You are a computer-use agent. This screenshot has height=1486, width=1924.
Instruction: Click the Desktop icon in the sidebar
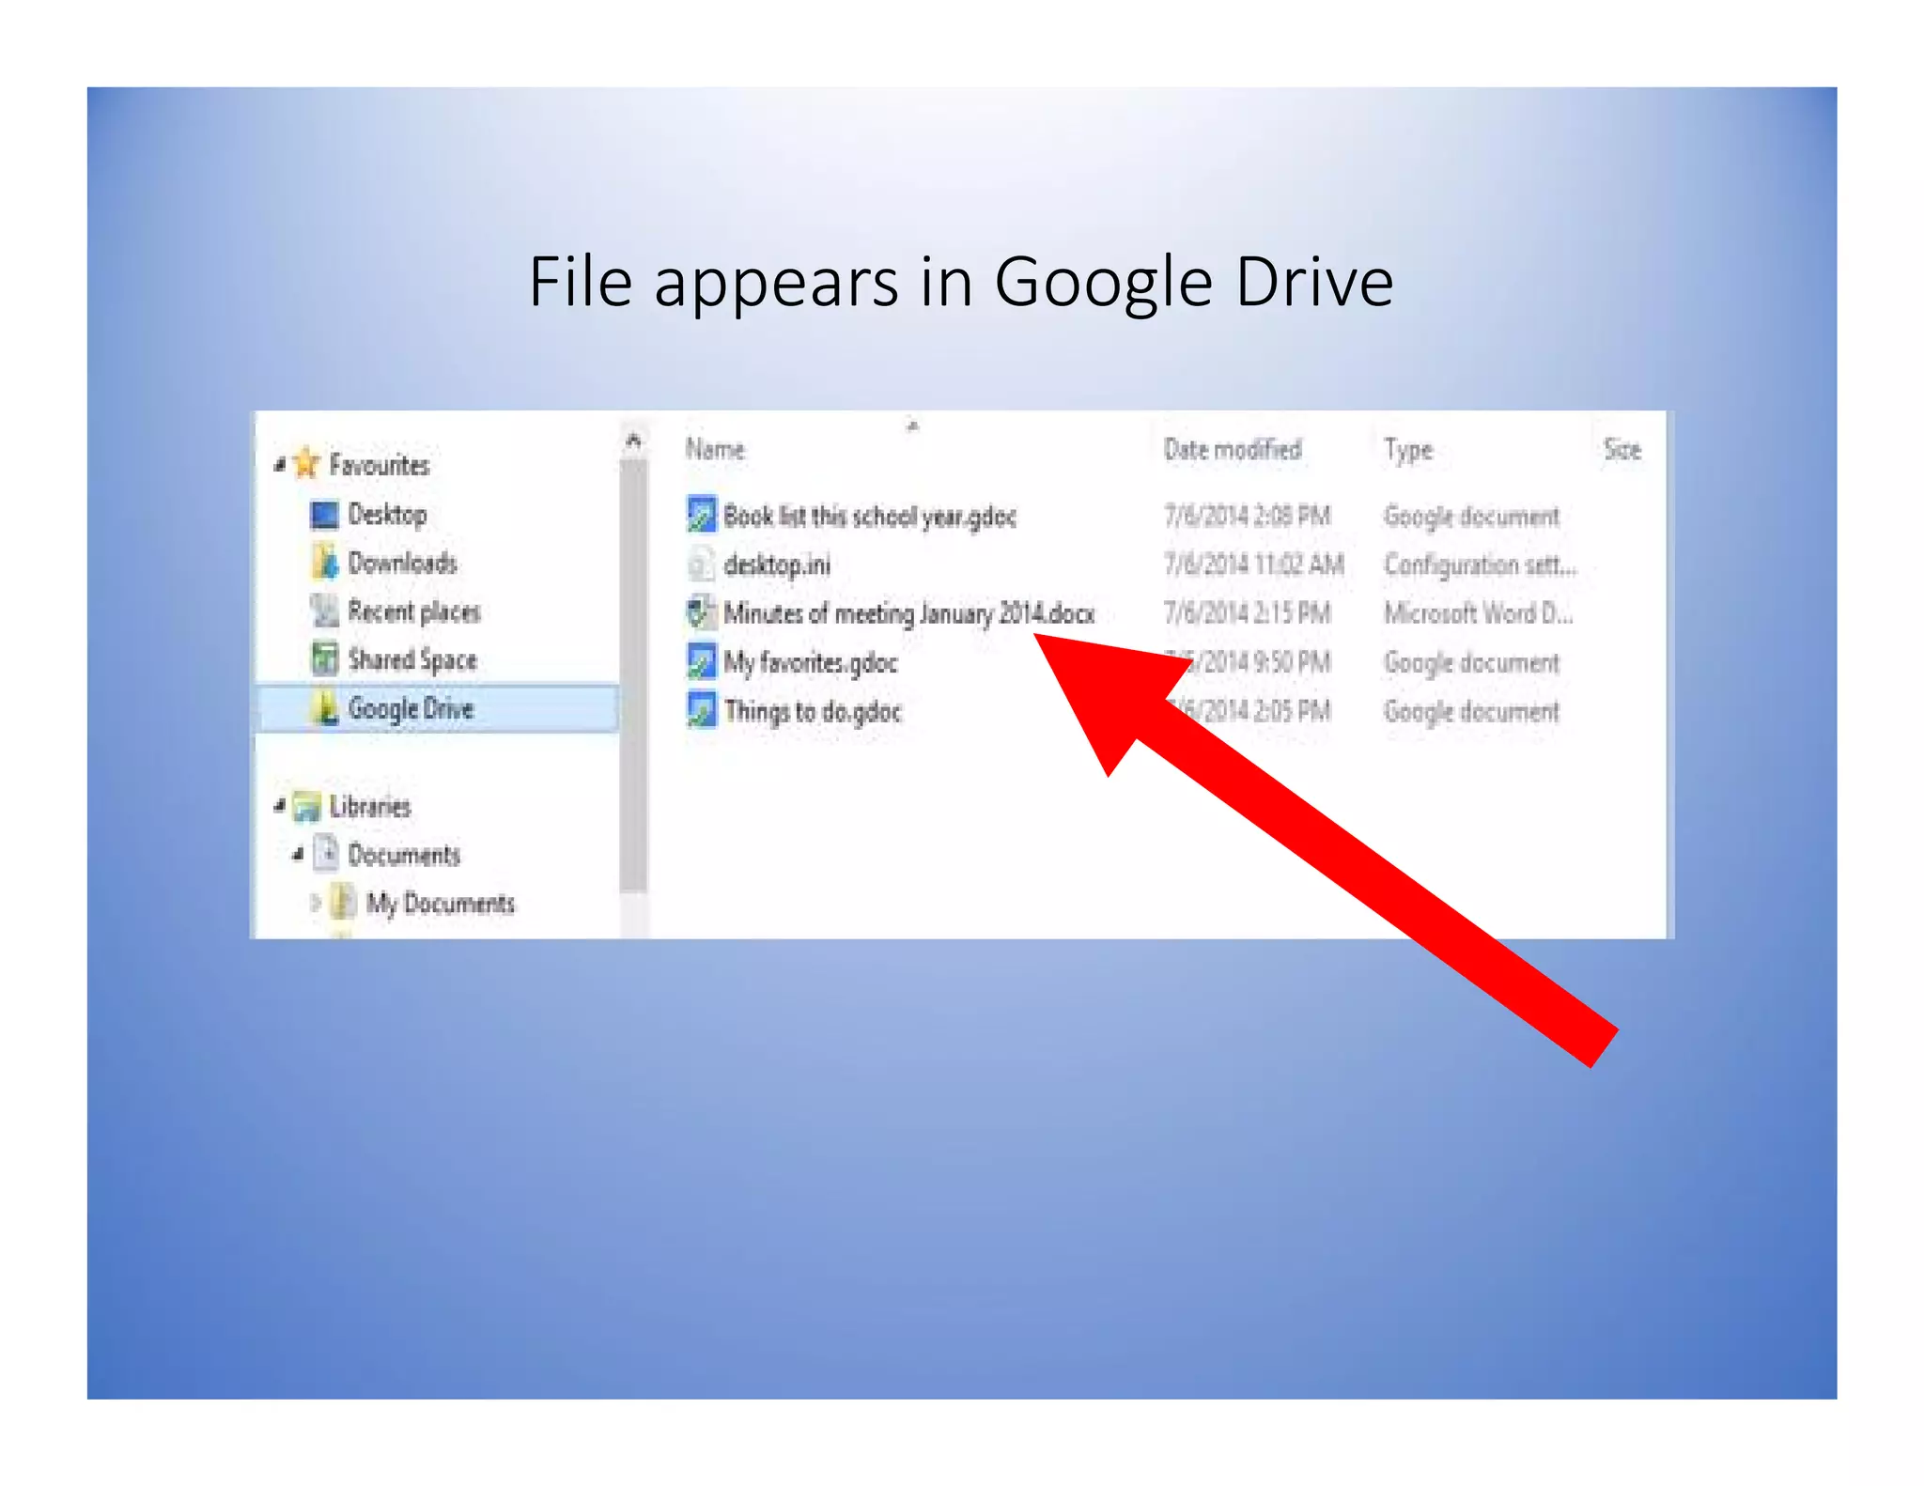pos(324,515)
